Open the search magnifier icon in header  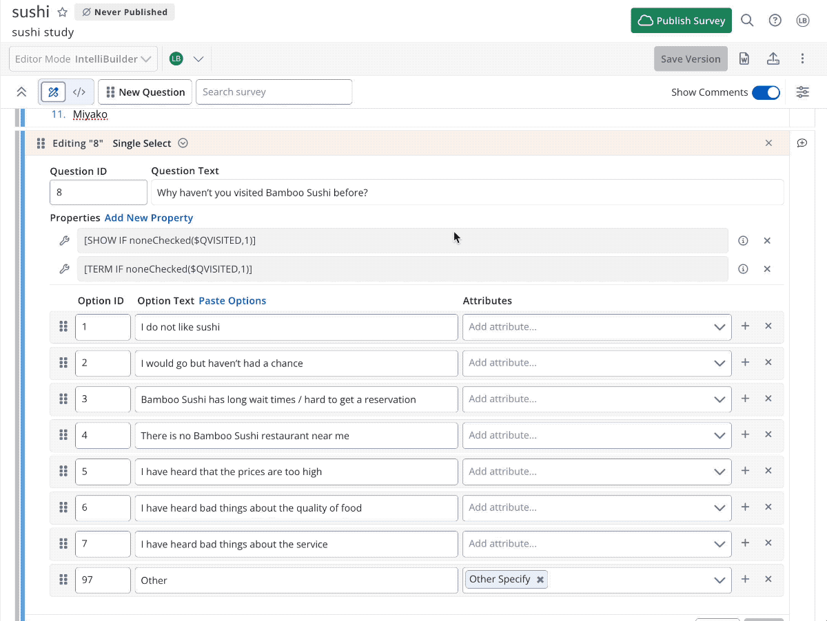pyautogui.click(x=747, y=21)
